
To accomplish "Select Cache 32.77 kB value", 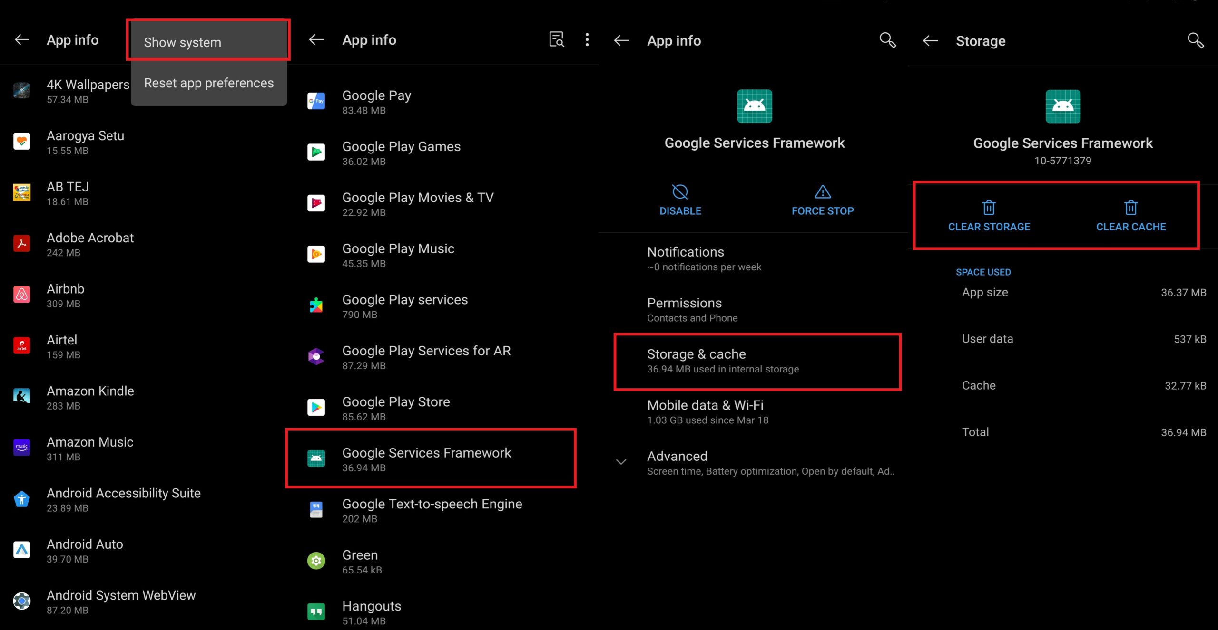I will click(x=1185, y=386).
